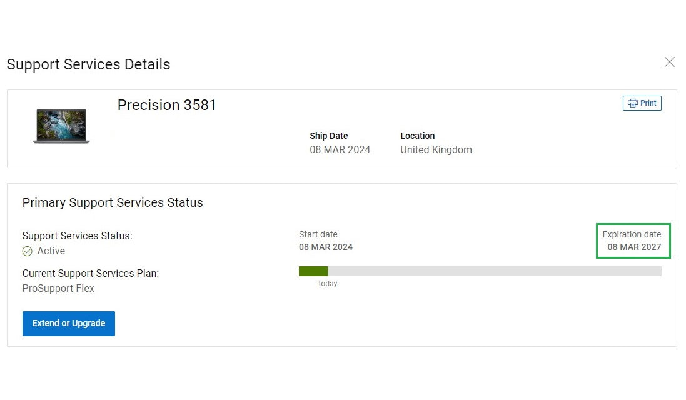The width and height of the screenshot is (686, 400).
Task: Click the green Active checkmark icon
Action: 28,251
